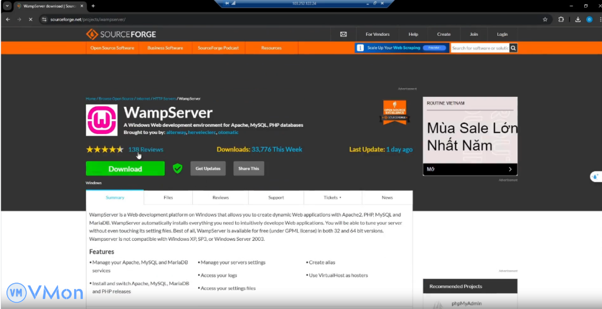Screen dimensions: 602x309
Task: Select the Summary tab
Action: (115, 197)
